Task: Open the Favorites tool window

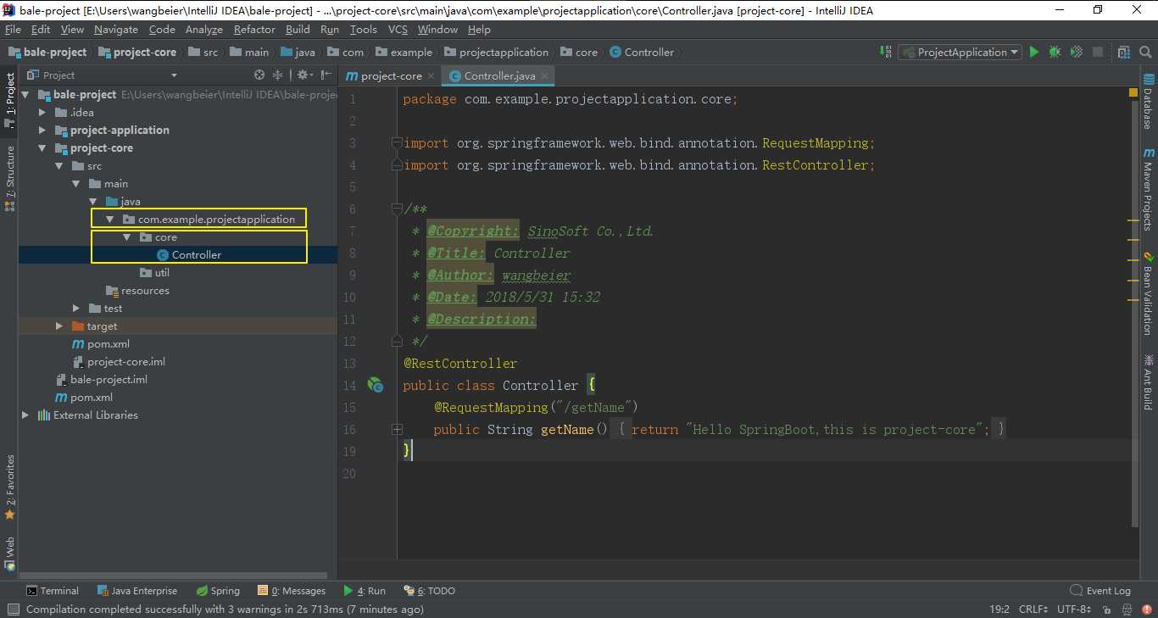Action: [x=10, y=487]
